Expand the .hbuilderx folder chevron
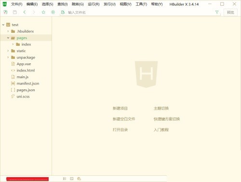This screenshot has height=182, width=241. 8,31
